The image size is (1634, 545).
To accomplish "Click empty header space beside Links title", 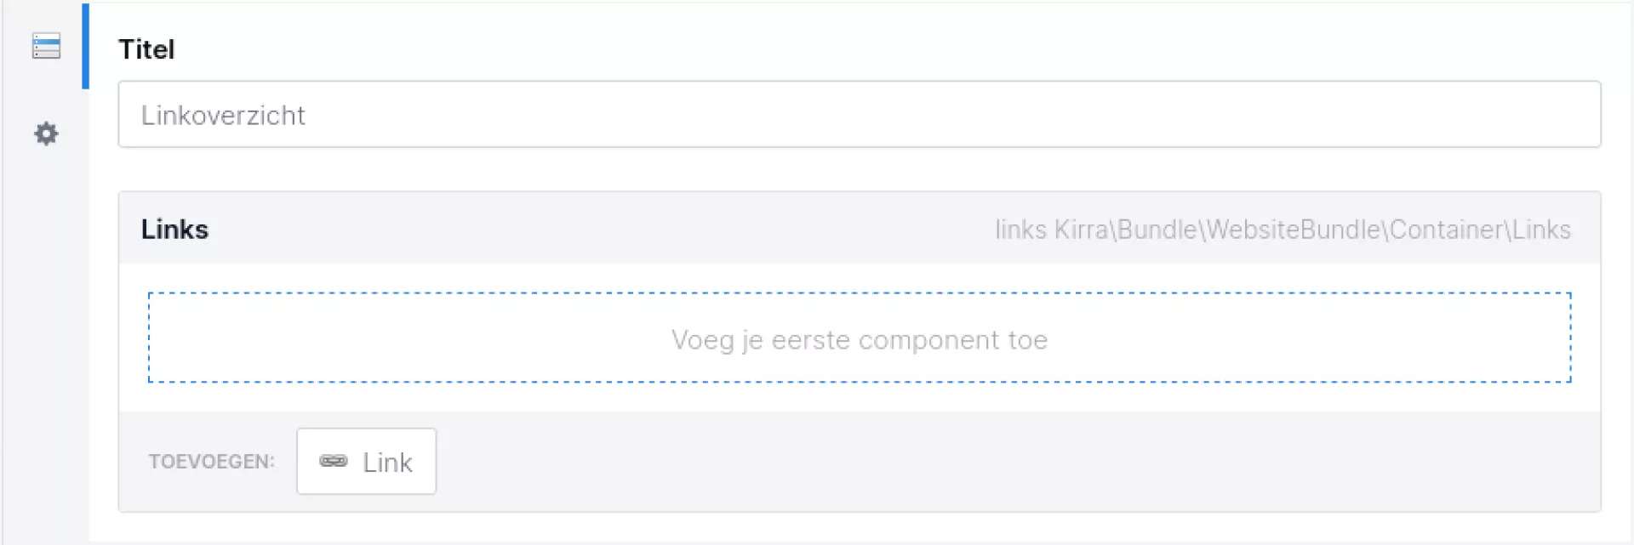I will (x=596, y=230).
